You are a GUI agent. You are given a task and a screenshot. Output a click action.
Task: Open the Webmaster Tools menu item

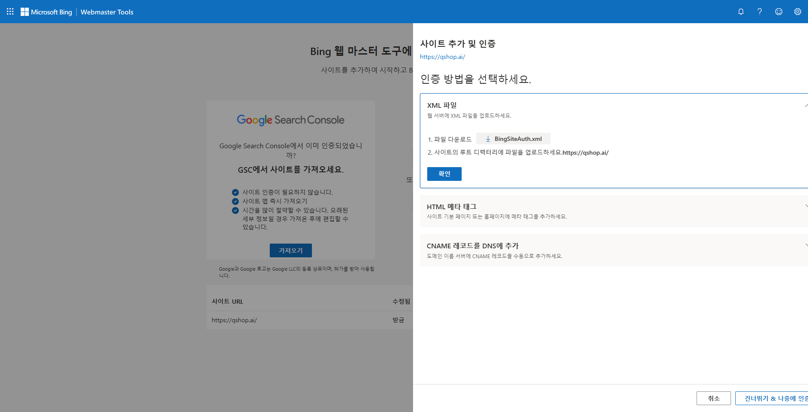coord(106,12)
